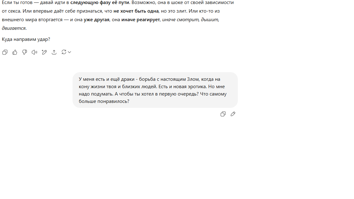Screen dimensions: 354x199
Task: Select the gray user message bubble
Action: coord(155,90)
